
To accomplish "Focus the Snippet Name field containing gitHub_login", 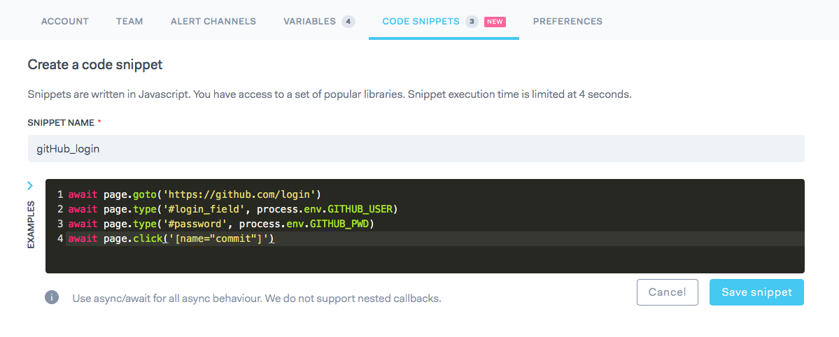I will [x=416, y=149].
